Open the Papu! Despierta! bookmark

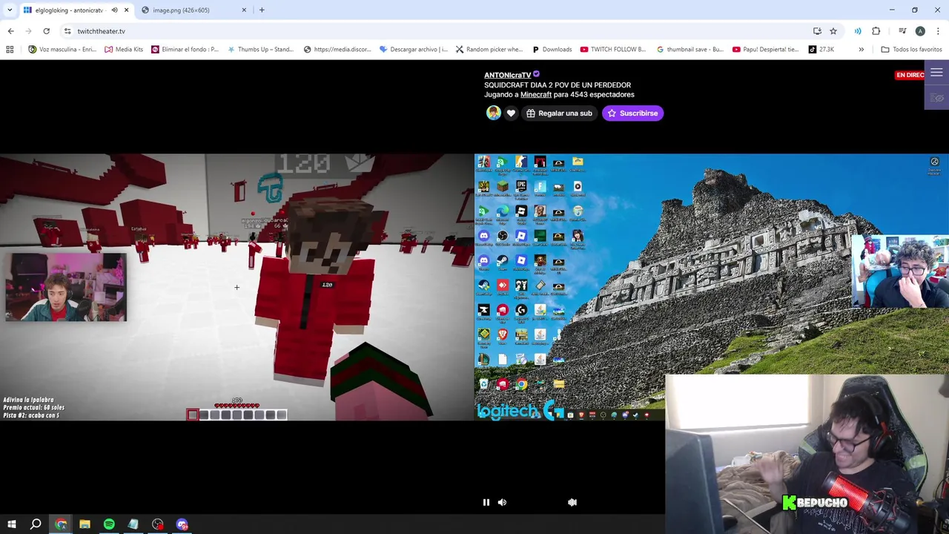pyautogui.click(x=766, y=50)
